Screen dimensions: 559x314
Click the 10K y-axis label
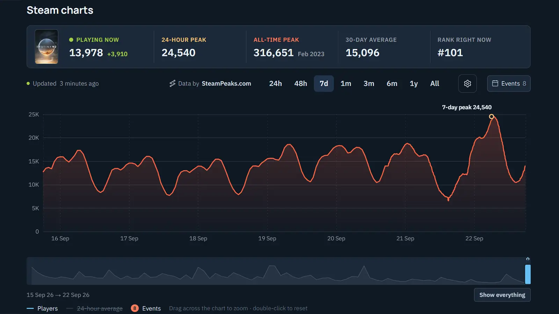(34, 185)
